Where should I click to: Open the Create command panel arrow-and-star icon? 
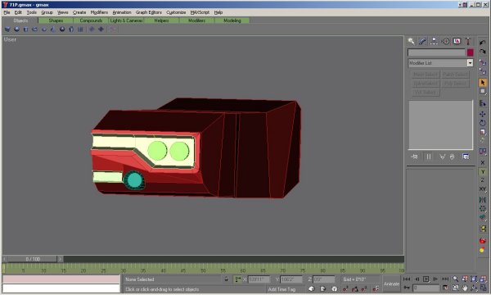pos(411,41)
